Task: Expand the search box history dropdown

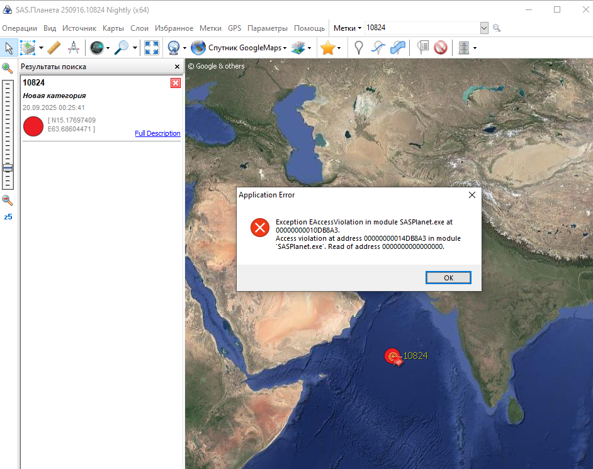Action: tap(484, 28)
